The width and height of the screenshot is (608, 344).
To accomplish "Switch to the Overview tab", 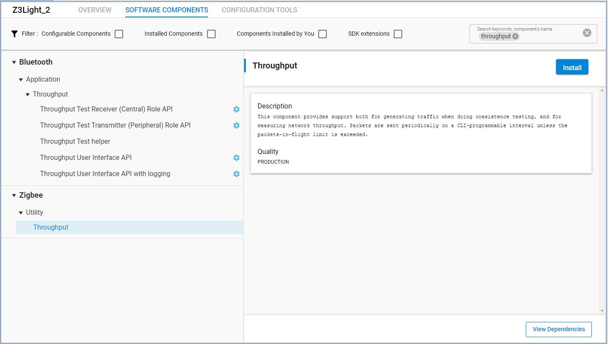I will (95, 10).
